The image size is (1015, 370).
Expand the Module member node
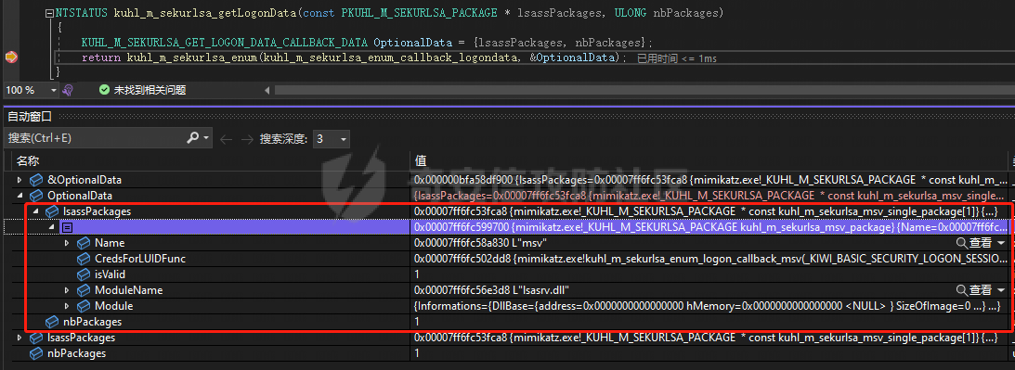(x=67, y=306)
